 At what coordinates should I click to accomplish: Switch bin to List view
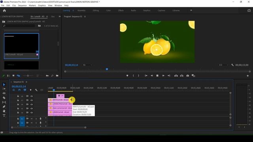[8, 76]
